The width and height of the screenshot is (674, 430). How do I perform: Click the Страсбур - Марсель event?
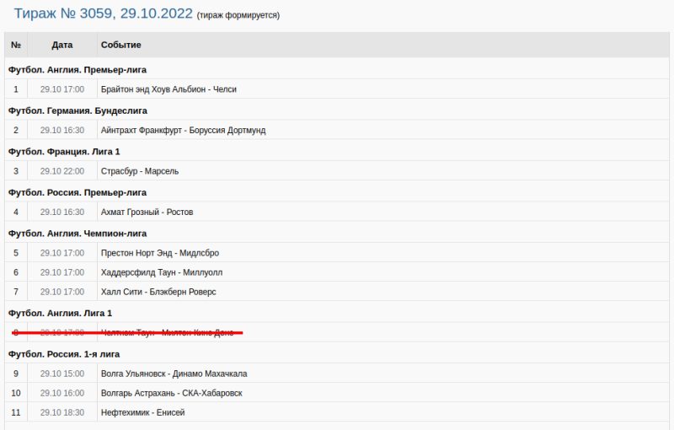tap(140, 171)
